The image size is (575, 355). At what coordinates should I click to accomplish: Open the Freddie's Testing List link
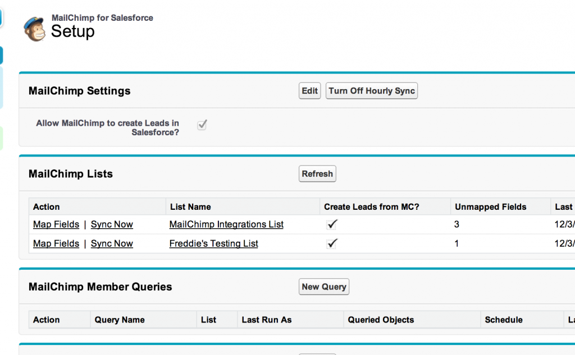pos(214,243)
